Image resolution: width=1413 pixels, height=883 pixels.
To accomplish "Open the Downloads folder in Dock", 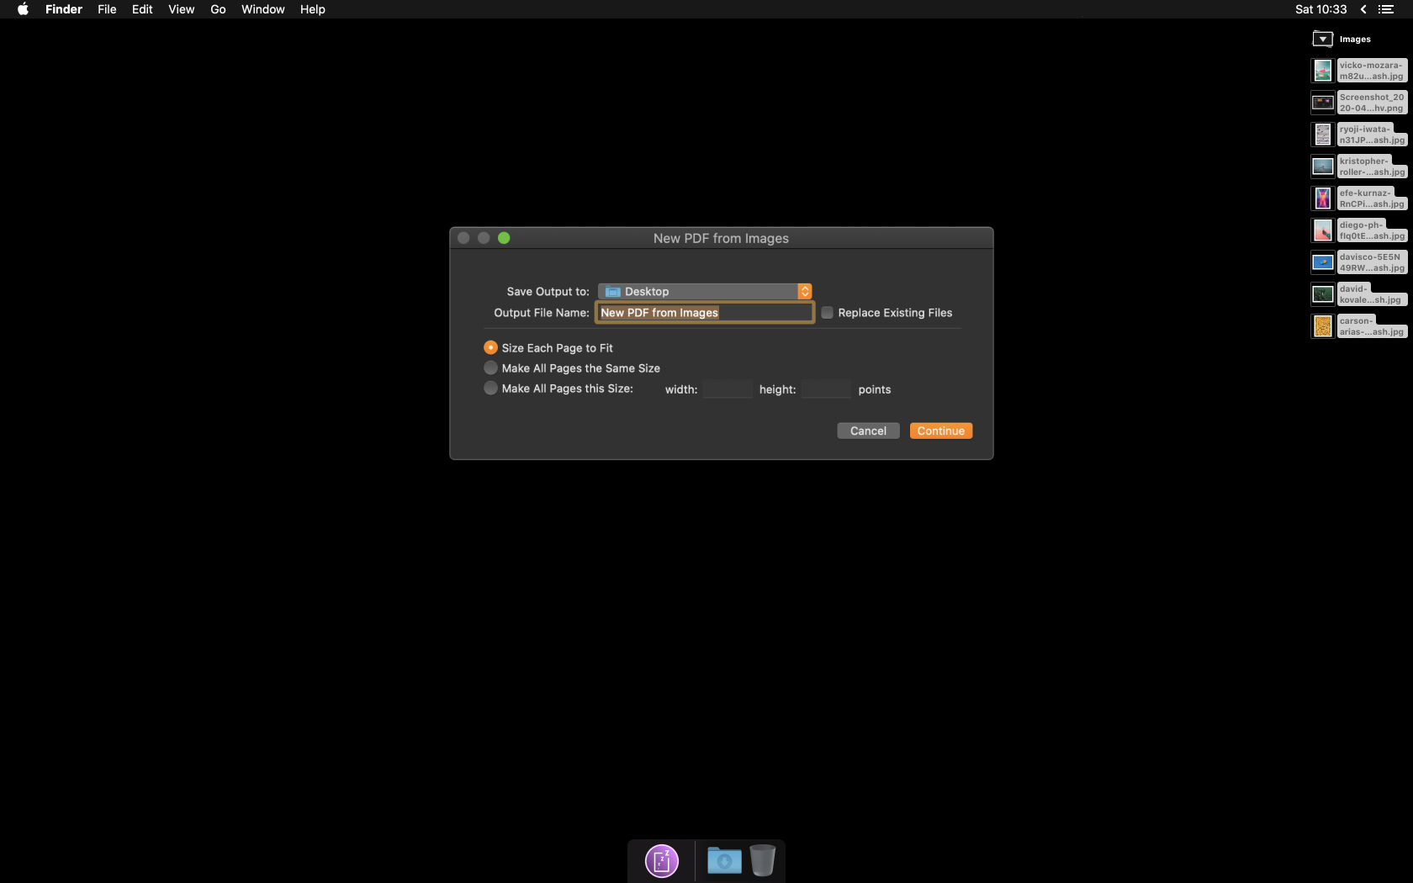I will pos(724,860).
